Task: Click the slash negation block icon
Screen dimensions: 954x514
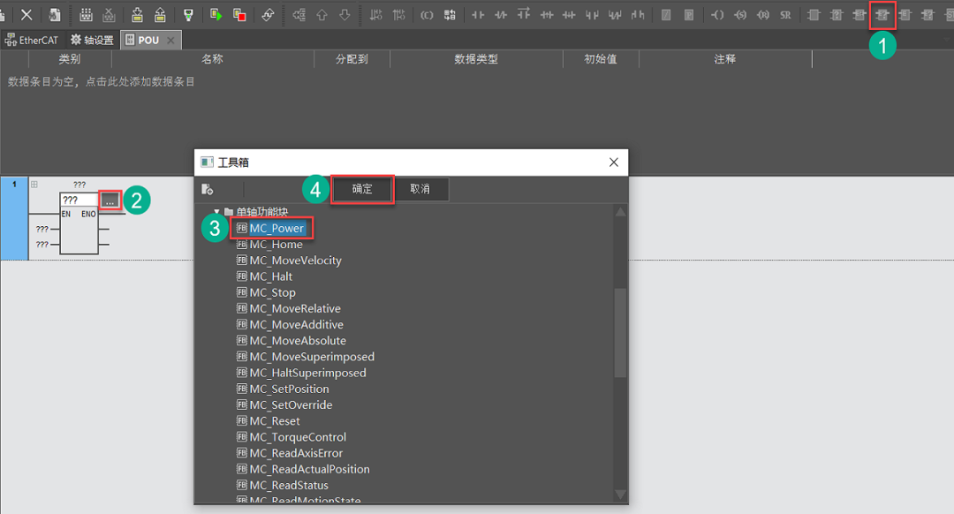Action: tap(666, 15)
